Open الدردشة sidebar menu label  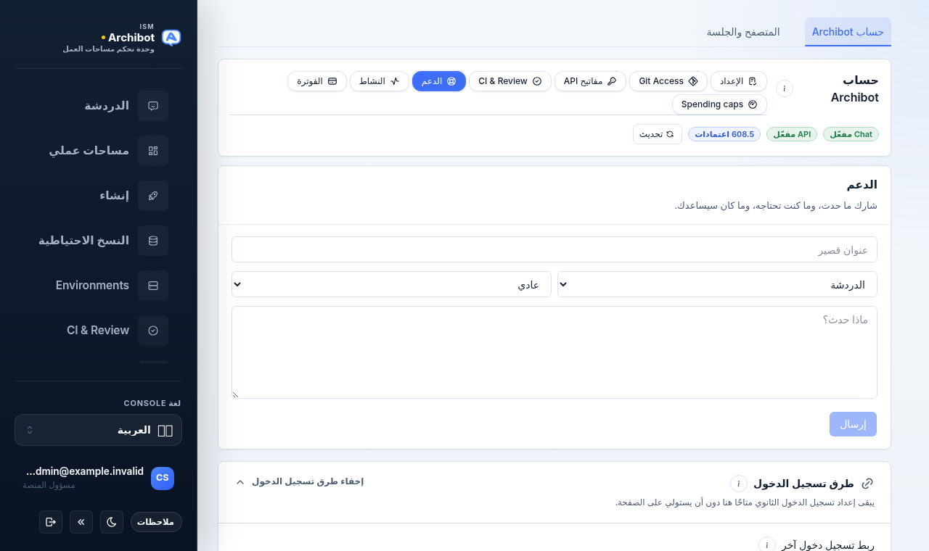point(107,106)
